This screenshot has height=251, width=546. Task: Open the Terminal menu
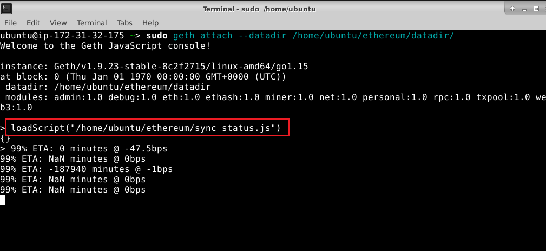pos(91,23)
